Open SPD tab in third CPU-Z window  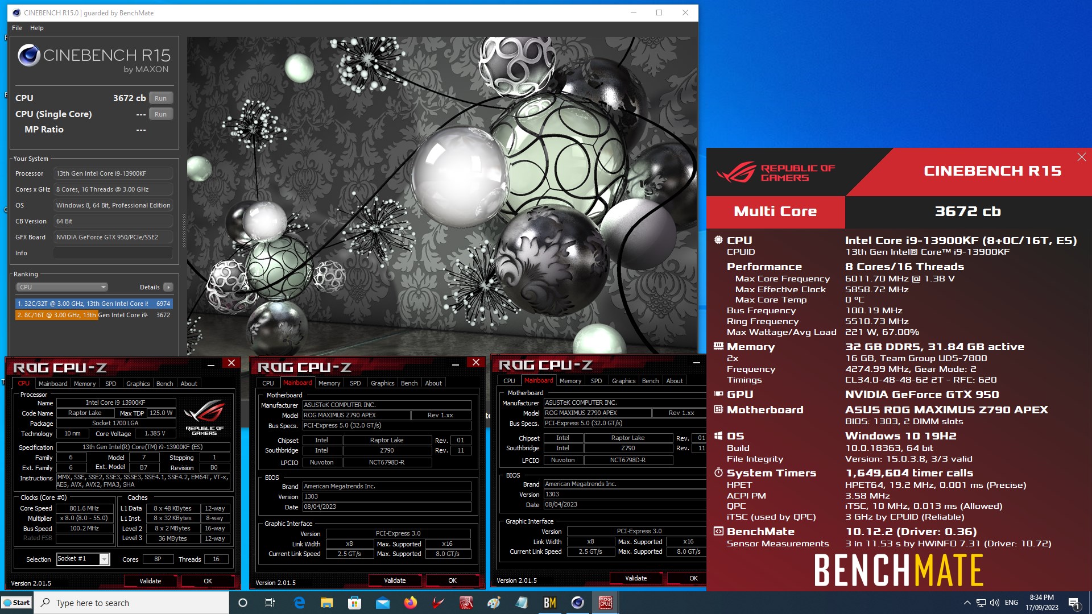coord(597,381)
